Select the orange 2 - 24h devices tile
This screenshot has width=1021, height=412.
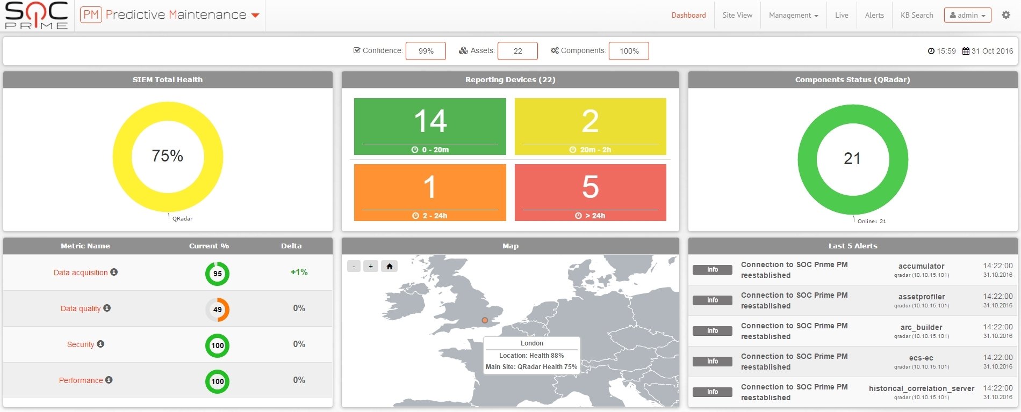pos(430,193)
